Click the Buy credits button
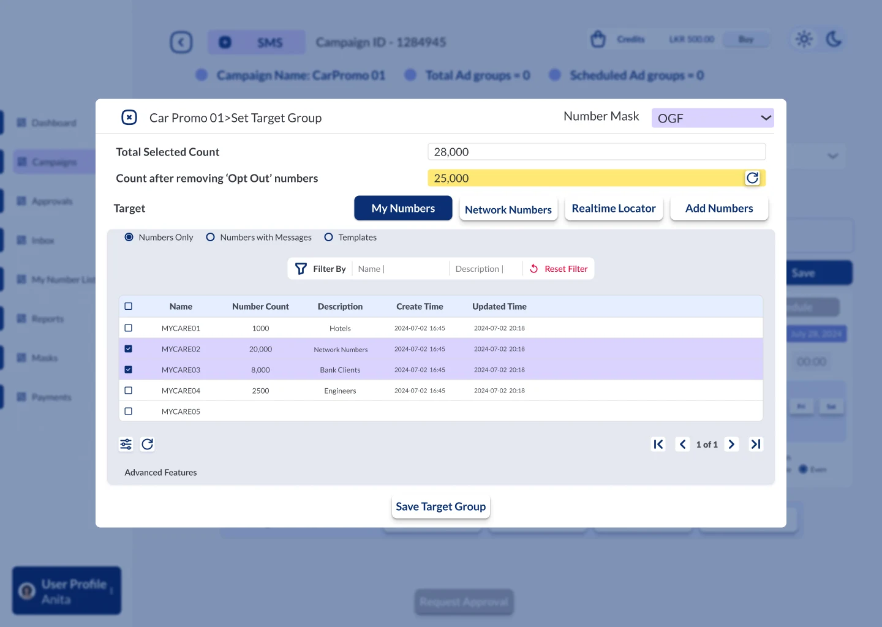The height and width of the screenshot is (627, 882). click(x=746, y=39)
